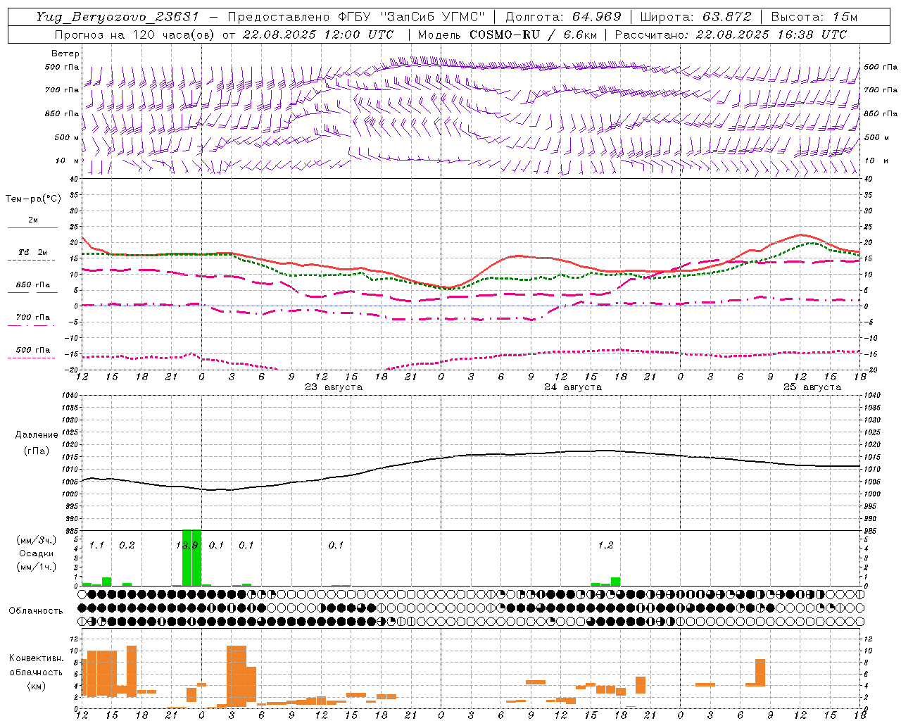Click the Ветер panel label

pyautogui.click(x=65, y=54)
